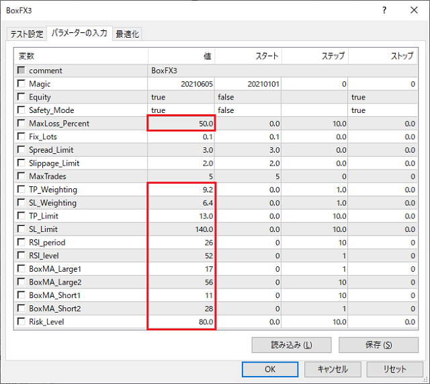This screenshot has width=430, height=384.
Task: Open the help question mark button
Action: click(384, 10)
